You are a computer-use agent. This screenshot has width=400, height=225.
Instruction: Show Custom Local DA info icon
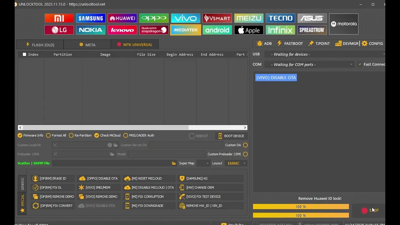(110, 145)
